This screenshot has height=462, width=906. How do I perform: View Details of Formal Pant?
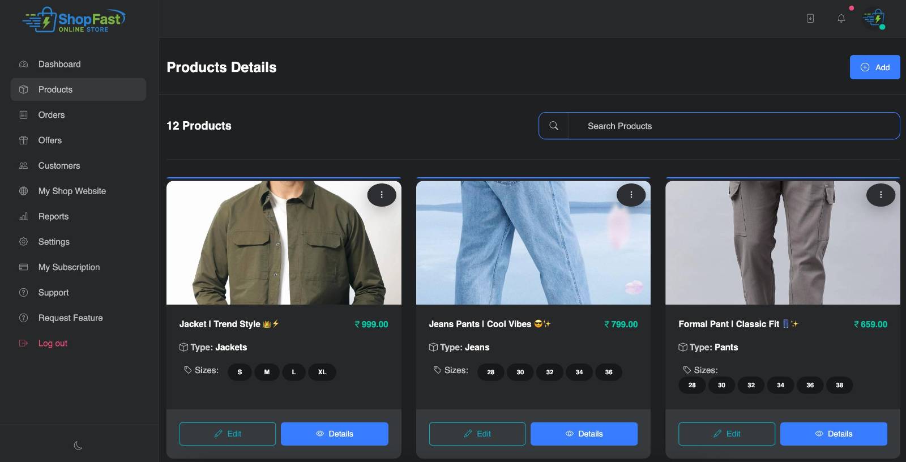(x=834, y=434)
